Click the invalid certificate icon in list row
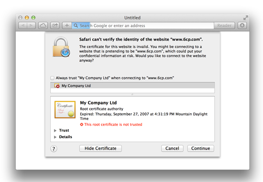 (57, 86)
